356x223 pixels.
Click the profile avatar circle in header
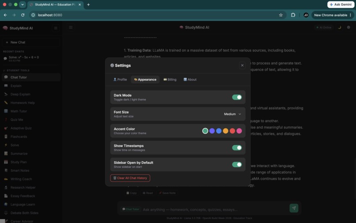pos(348,27)
